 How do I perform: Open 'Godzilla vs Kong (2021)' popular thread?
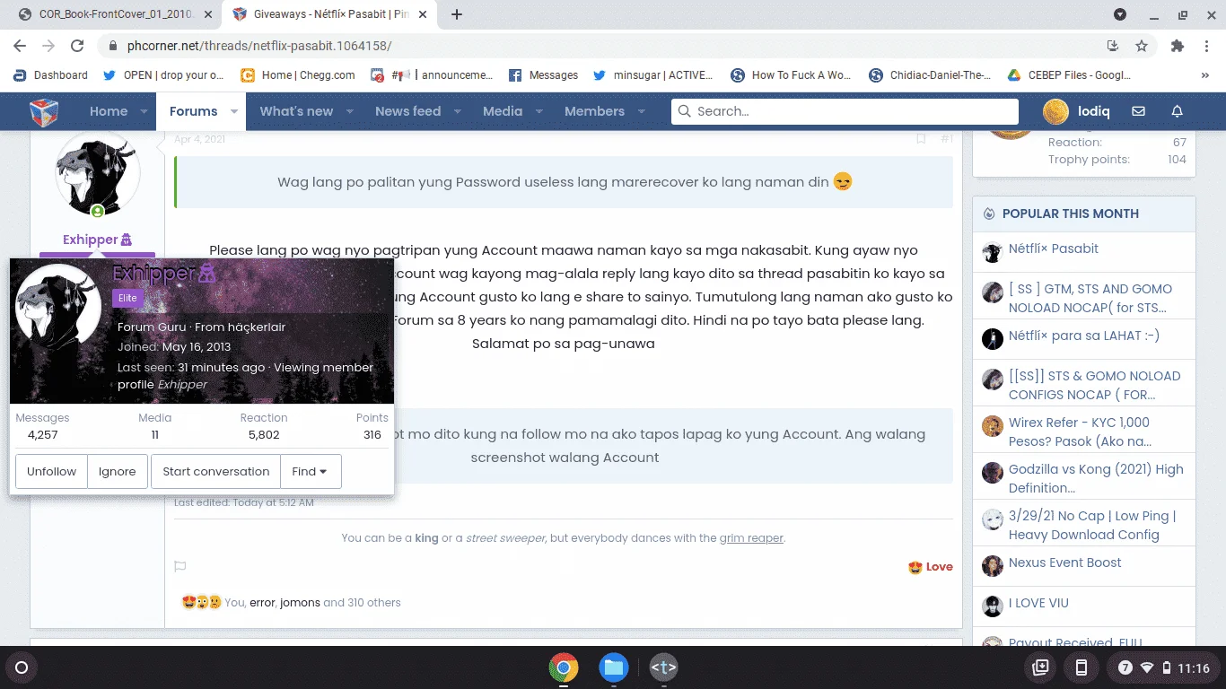(1096, 478)
